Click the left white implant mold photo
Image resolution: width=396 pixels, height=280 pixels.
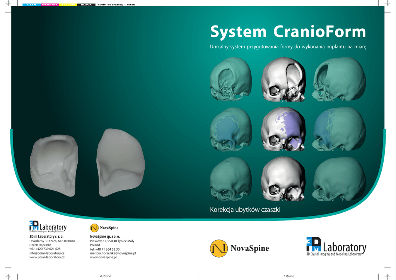click(x=54, y=164)
